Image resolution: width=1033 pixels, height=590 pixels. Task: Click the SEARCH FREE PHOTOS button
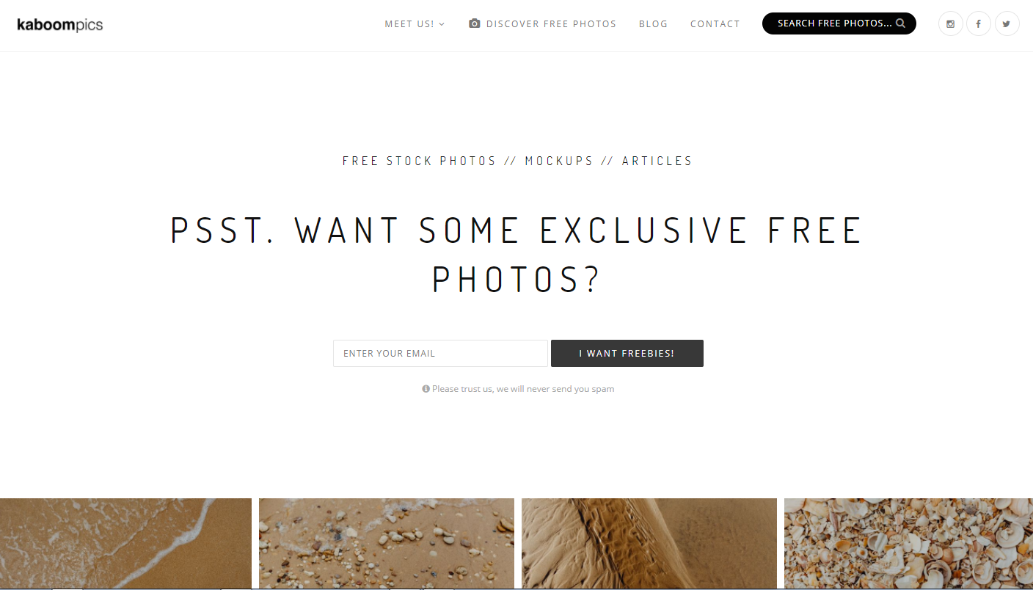(x=839, y=23)
